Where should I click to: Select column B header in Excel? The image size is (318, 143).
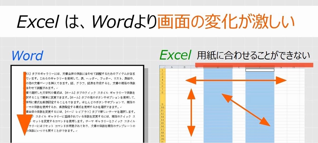[185, 67]
